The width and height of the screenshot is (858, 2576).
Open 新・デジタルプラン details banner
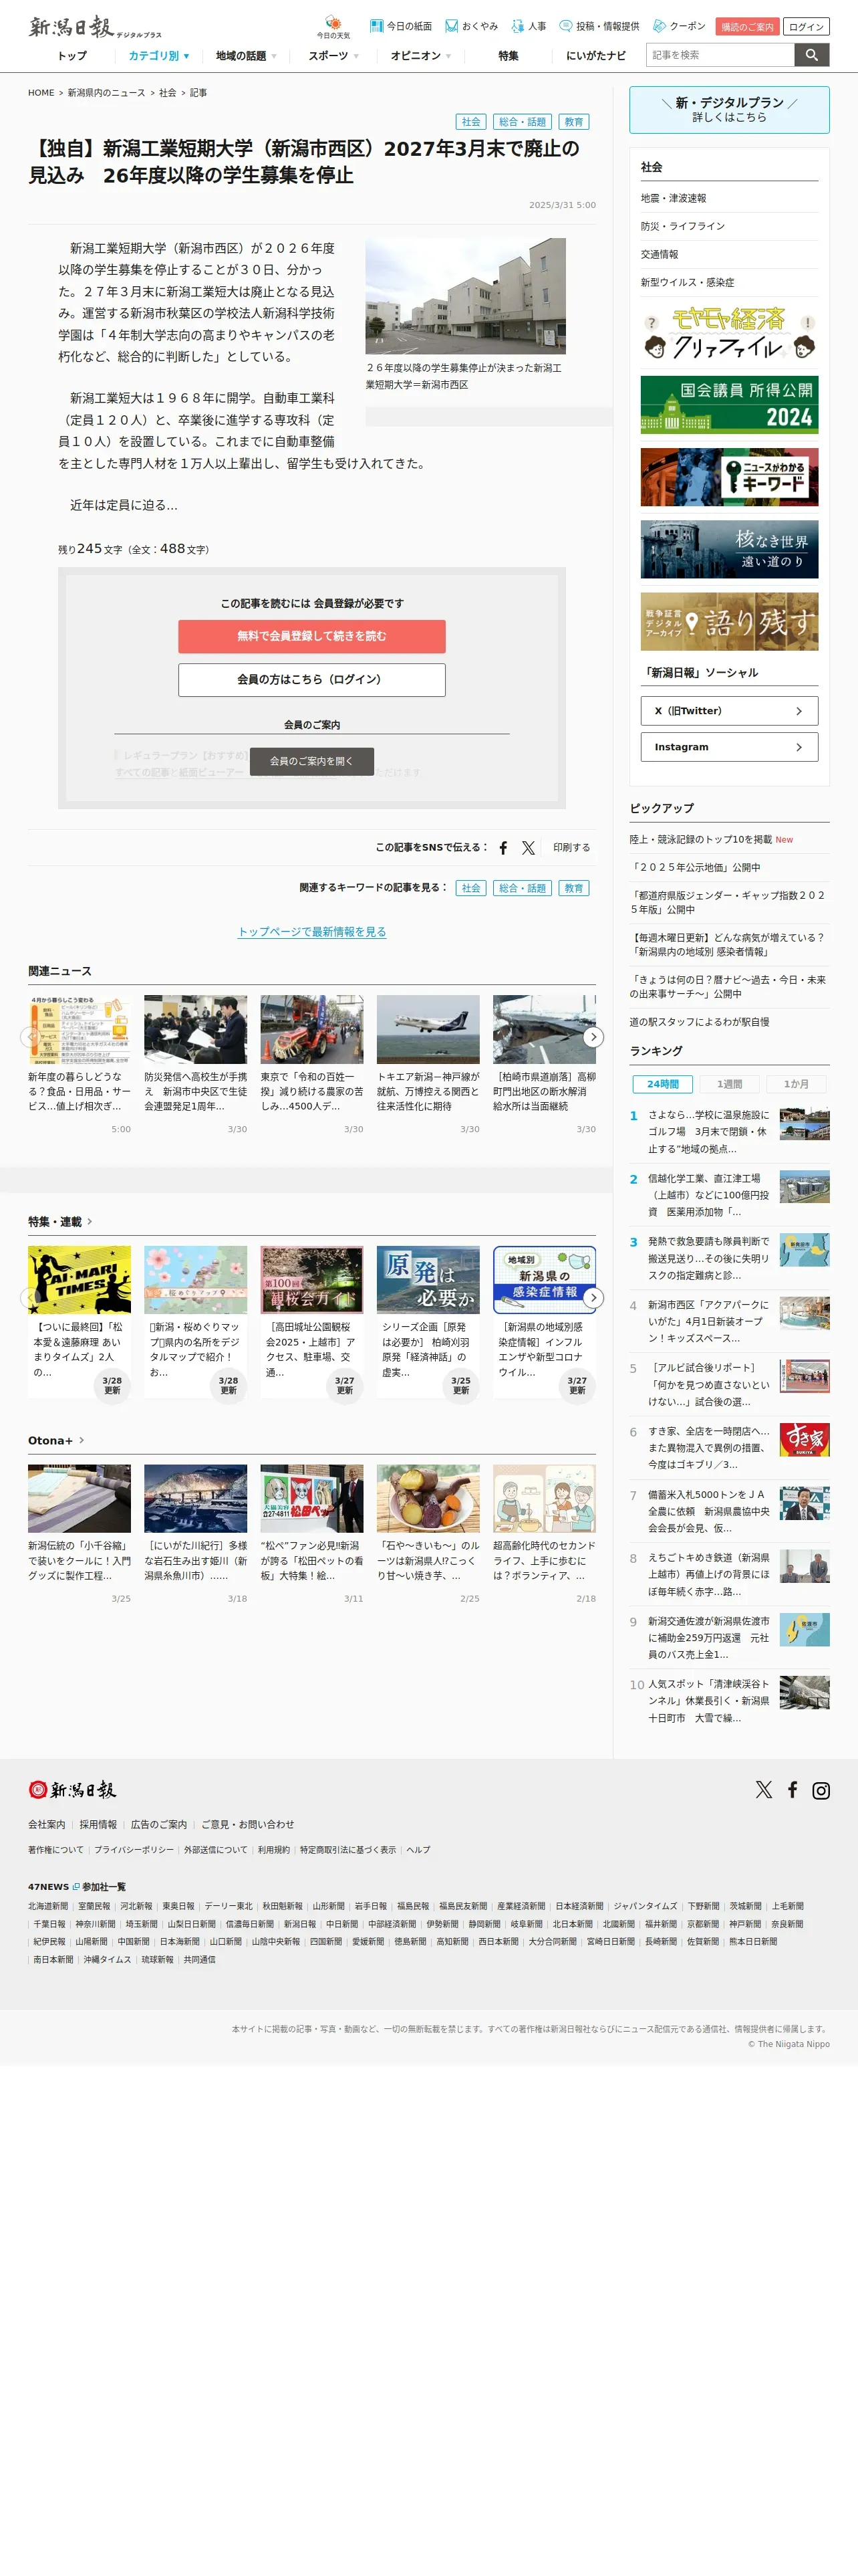729,110
